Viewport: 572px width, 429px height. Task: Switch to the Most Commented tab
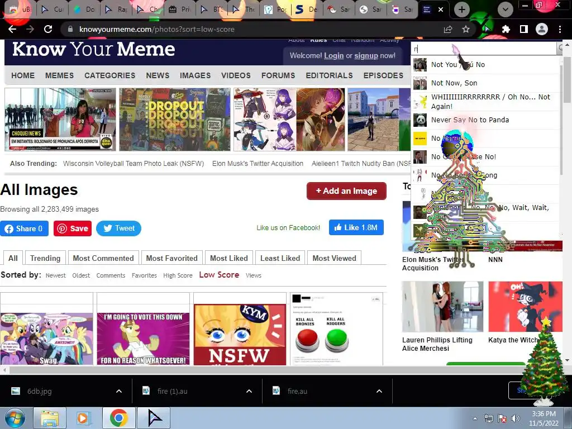click(103, 258)
